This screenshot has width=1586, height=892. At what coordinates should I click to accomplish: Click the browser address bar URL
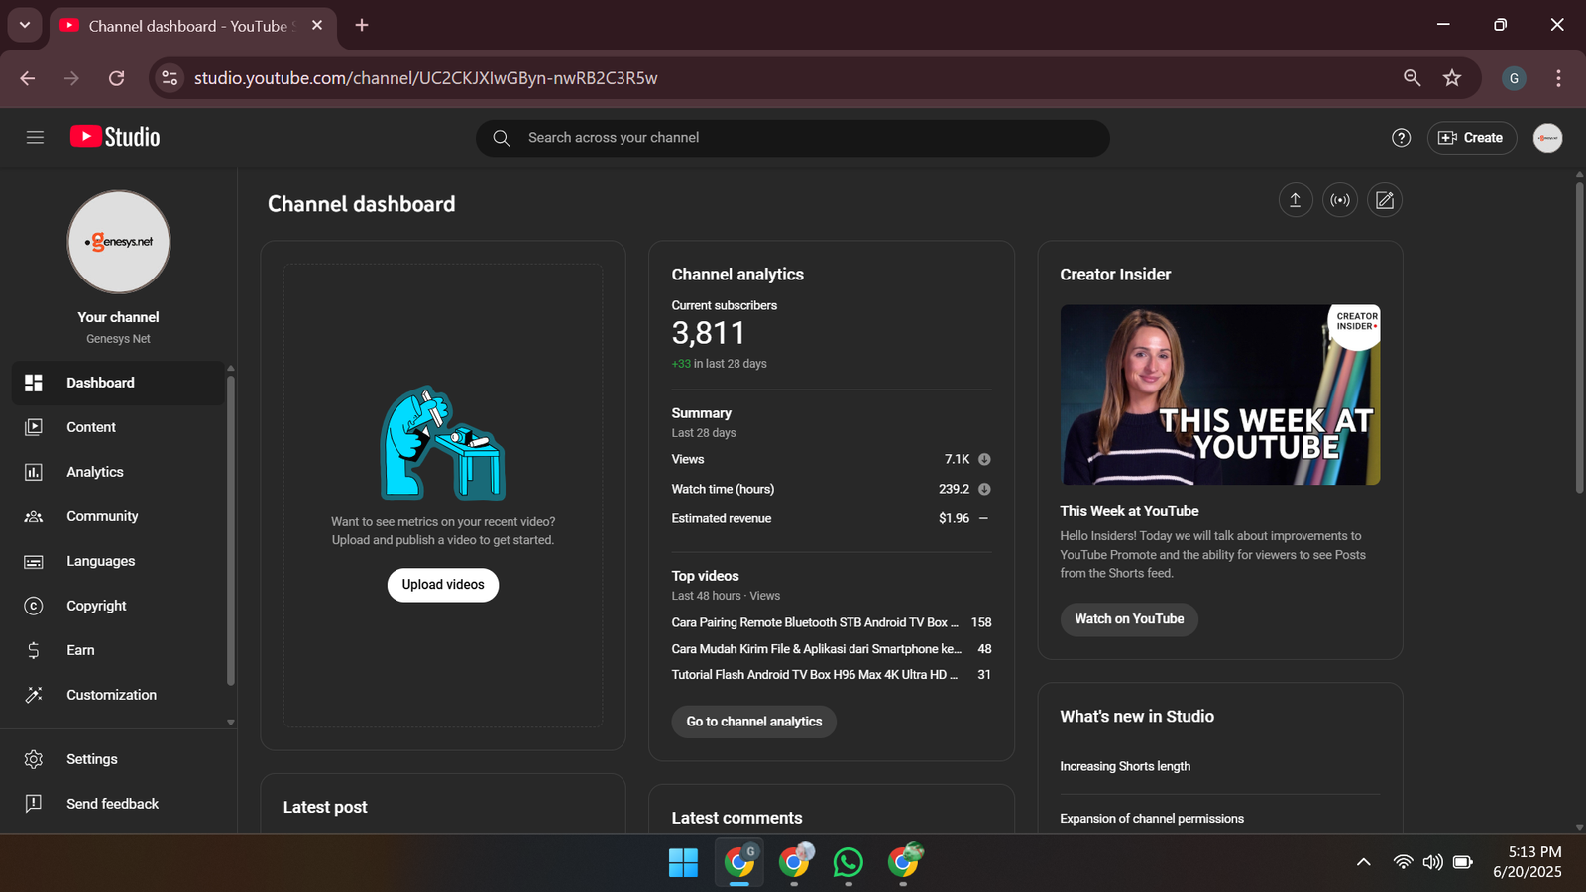[426, 78]
